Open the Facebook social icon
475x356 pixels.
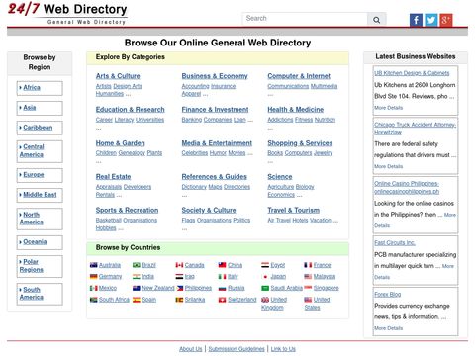coord(416,20)
